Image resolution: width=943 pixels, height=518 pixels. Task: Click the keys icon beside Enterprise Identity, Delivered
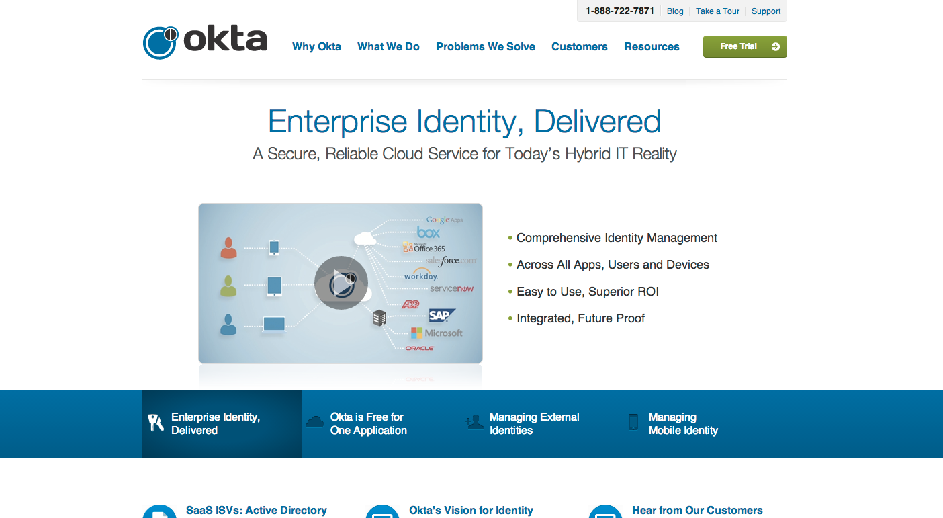coord(156,423)
